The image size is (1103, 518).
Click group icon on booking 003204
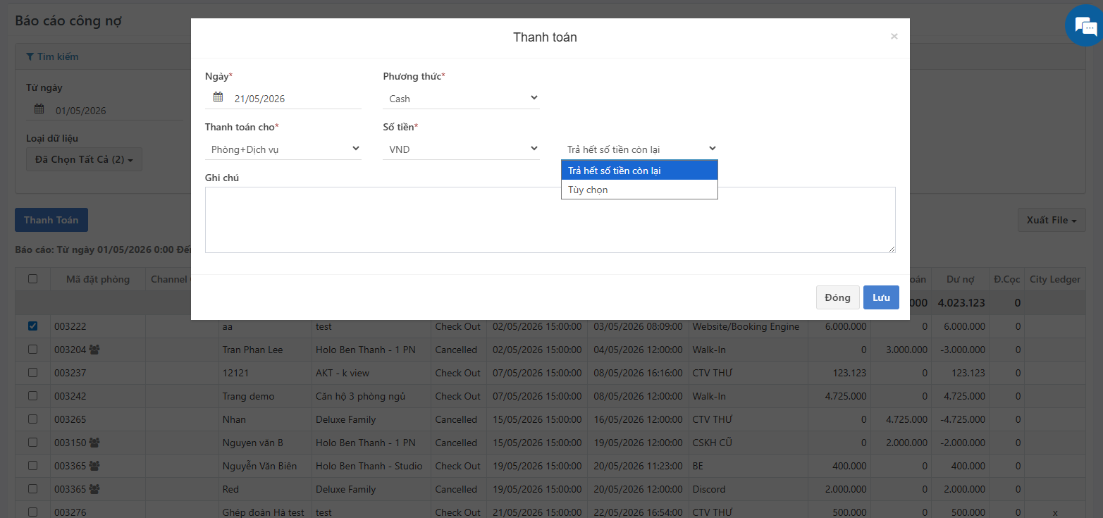[x=94, y=350]
